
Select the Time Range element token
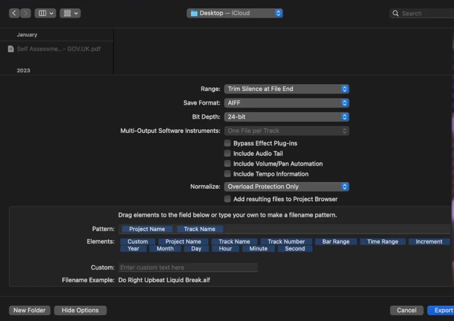(x=383, y=241)
